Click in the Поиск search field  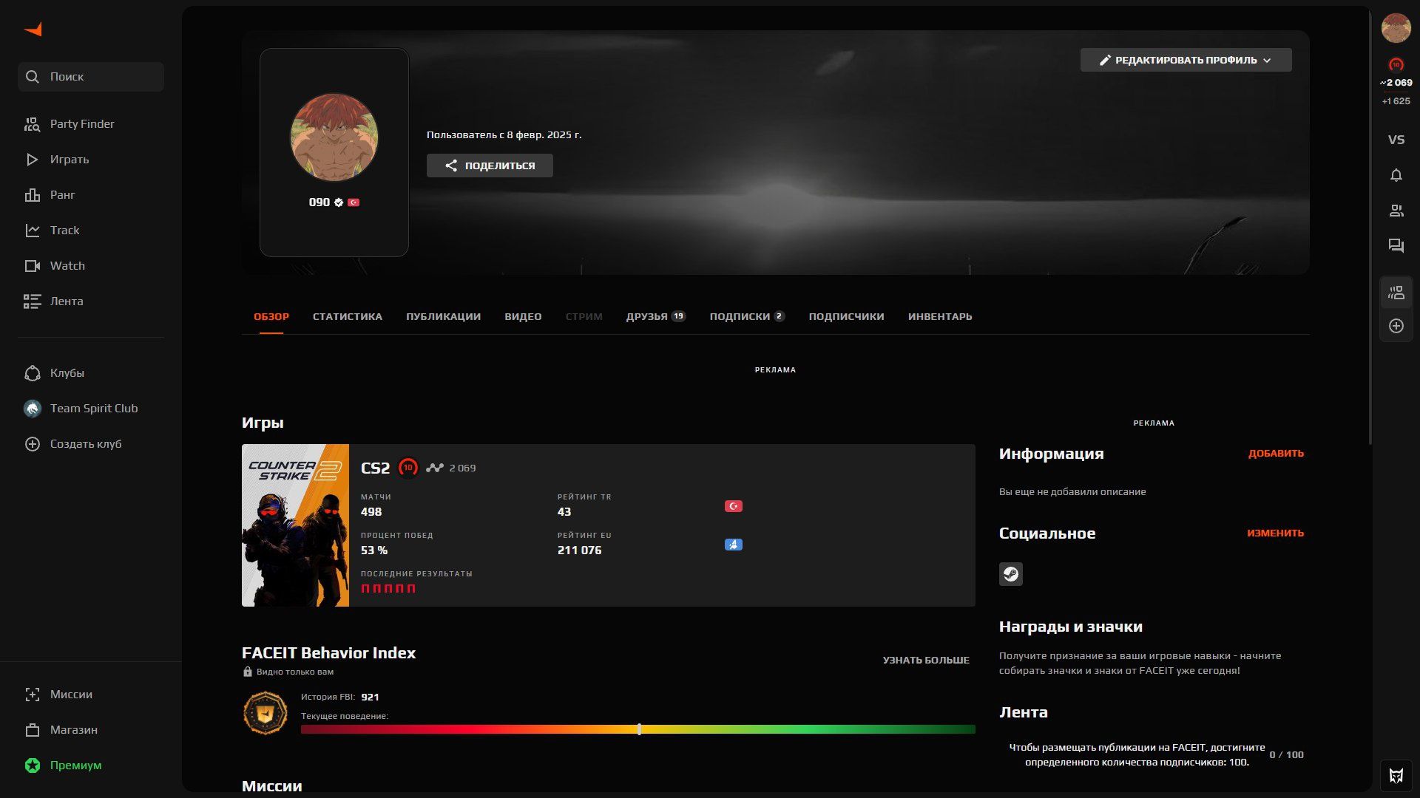pyautogui.click(x=91, y=77)
